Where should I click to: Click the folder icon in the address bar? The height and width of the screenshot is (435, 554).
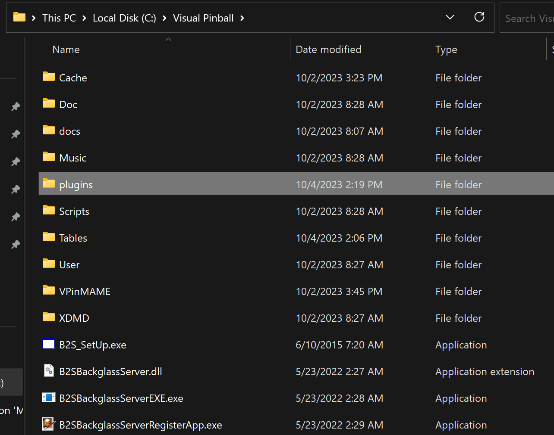19,17
